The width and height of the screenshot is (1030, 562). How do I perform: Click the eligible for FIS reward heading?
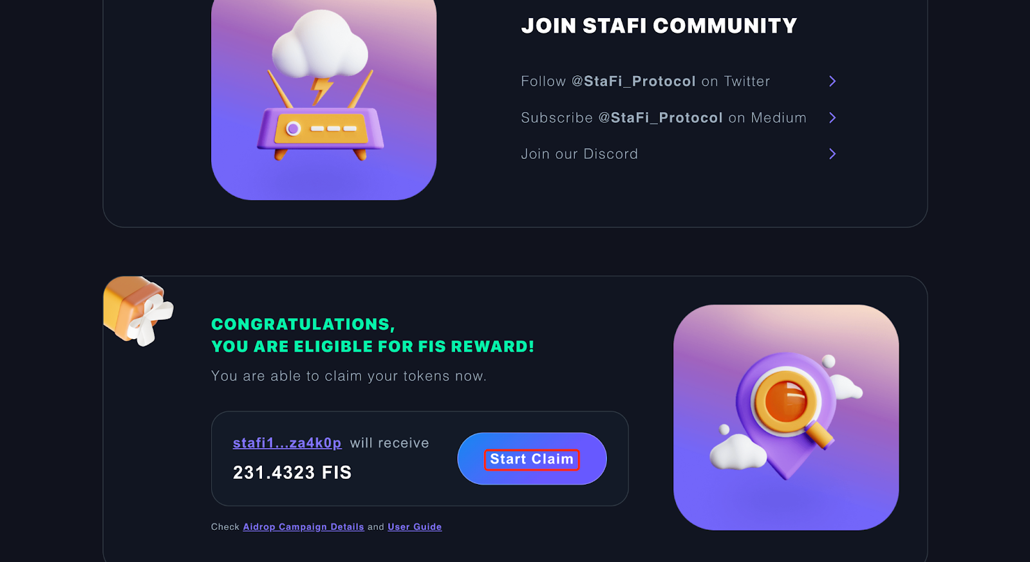[x=373, y=335]
